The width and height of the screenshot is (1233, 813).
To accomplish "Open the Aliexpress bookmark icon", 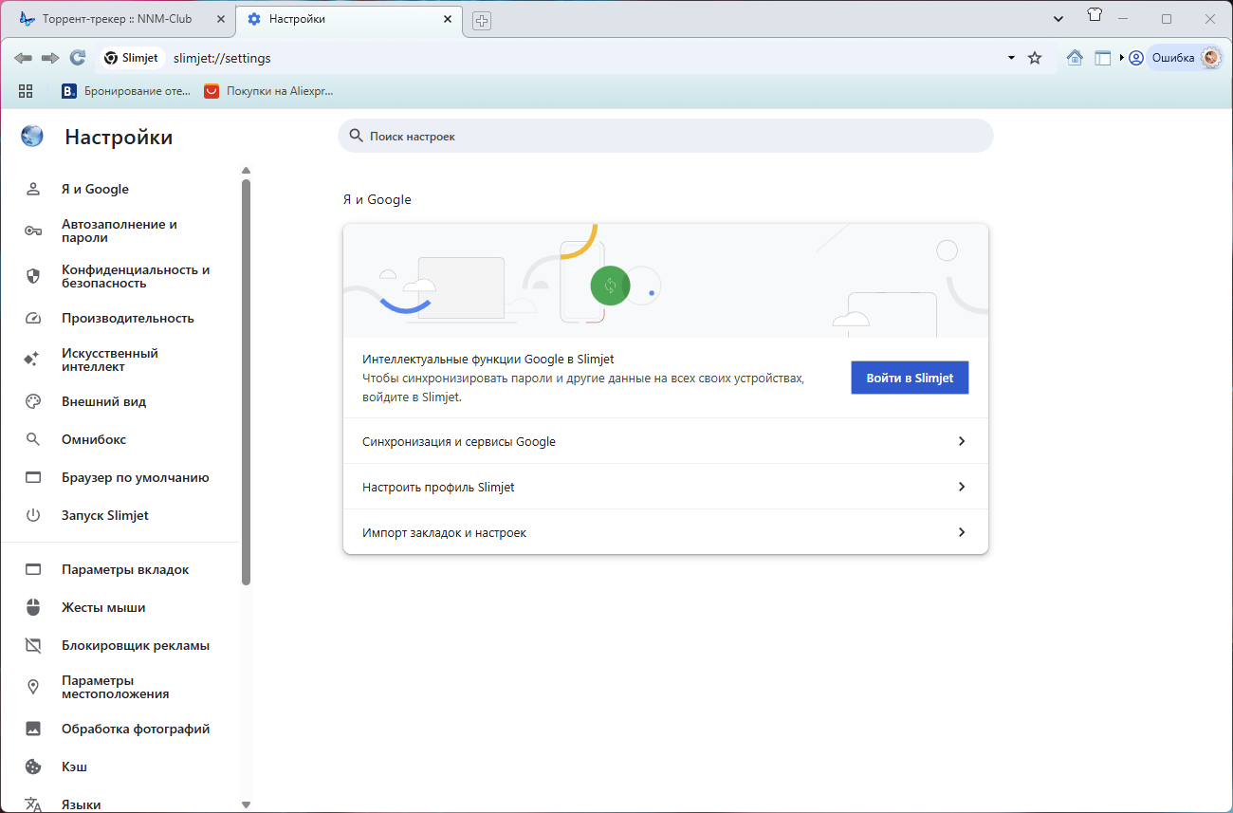I will [212, 91].
